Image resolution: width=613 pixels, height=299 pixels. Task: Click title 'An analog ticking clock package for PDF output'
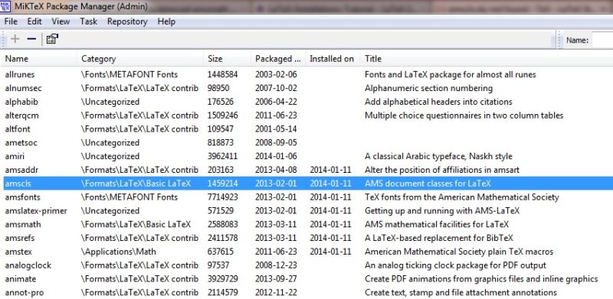(455, 265)
